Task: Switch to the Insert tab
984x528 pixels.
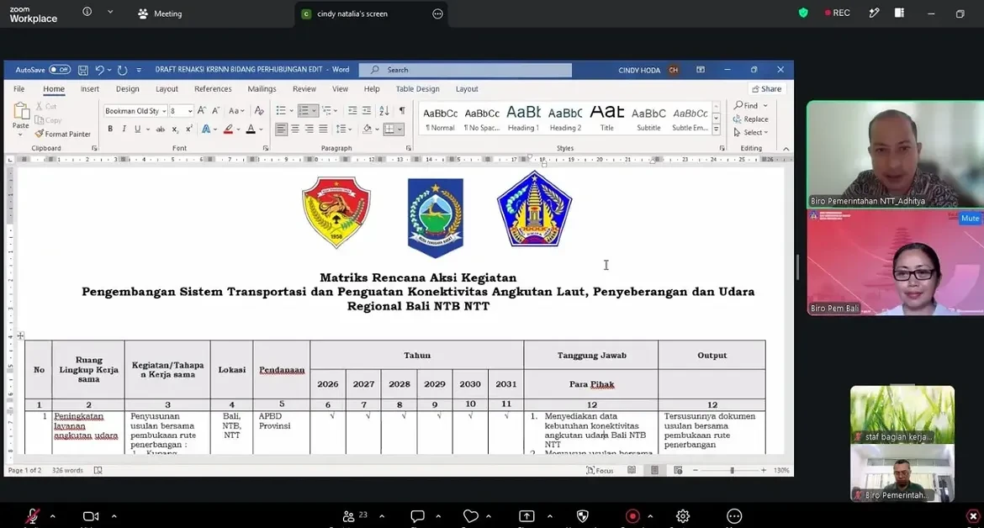Action: [x=90, y=89]
